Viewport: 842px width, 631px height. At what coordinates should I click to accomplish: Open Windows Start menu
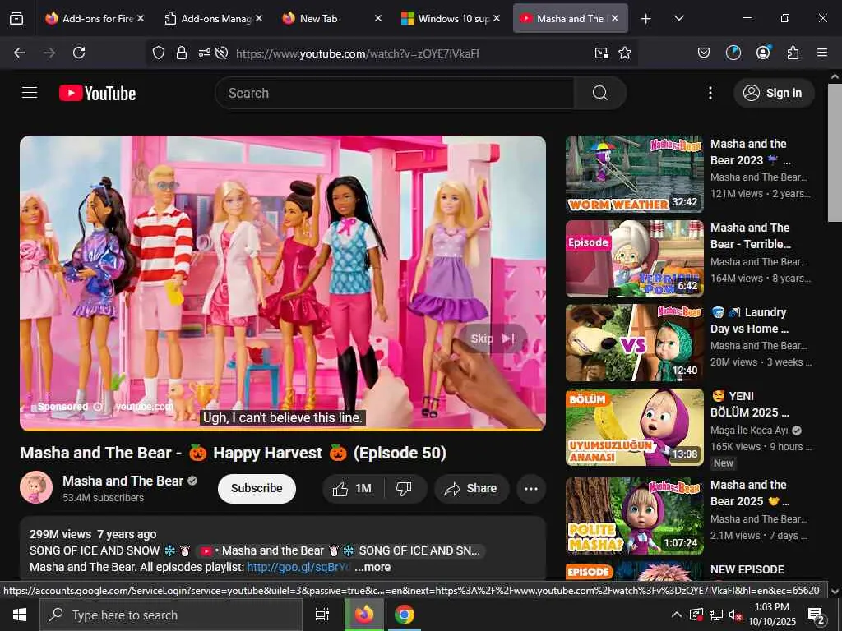click(20, 615)
